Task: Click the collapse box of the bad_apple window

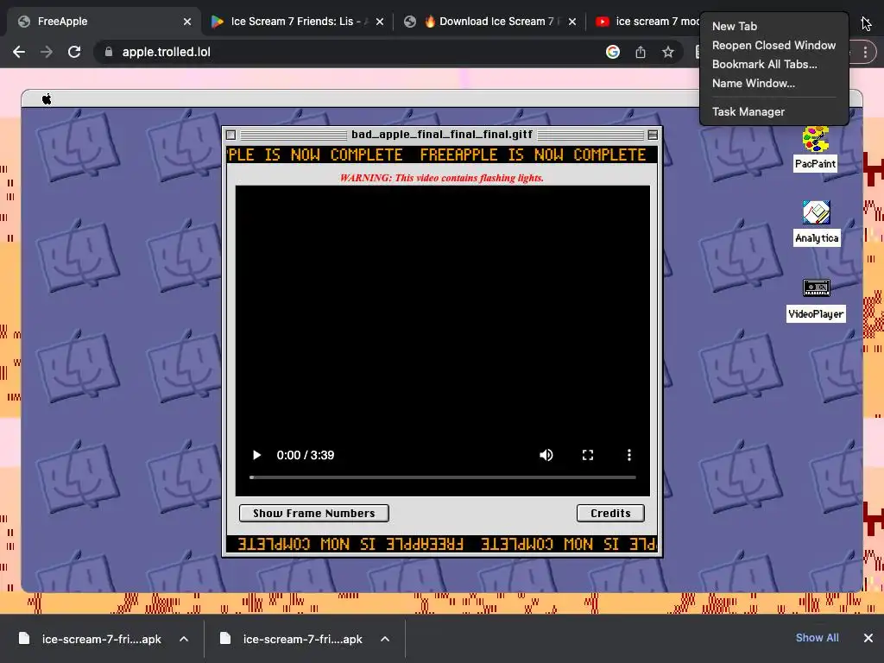Action: (x=653, y=135)
